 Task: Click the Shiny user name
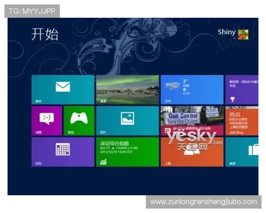point(227,32)
